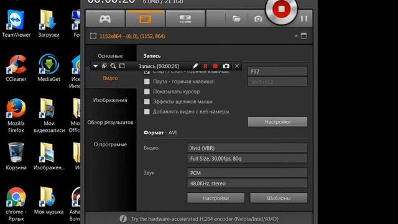Screen dimensions: 398x224
Task: Open the output folder icon
Action: tap(236, 19)
